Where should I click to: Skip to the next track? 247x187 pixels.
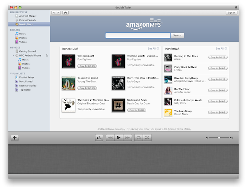coord(128,138)
